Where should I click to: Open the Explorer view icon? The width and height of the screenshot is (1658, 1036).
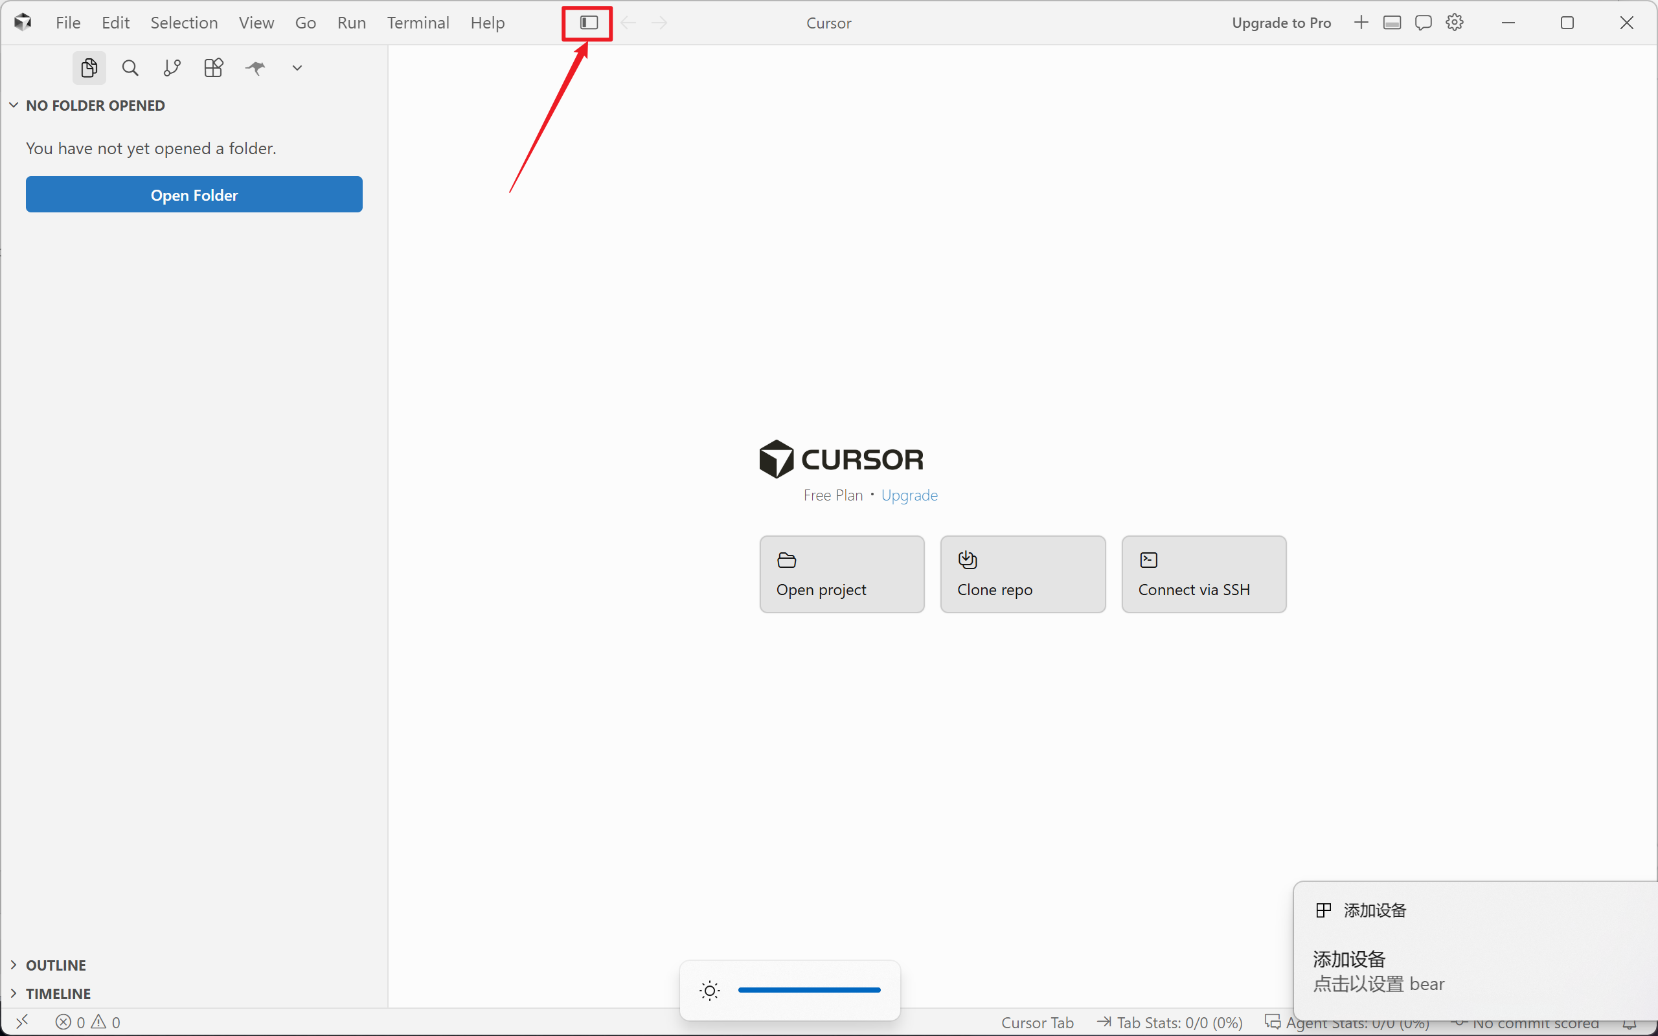(x=89, y=68)
